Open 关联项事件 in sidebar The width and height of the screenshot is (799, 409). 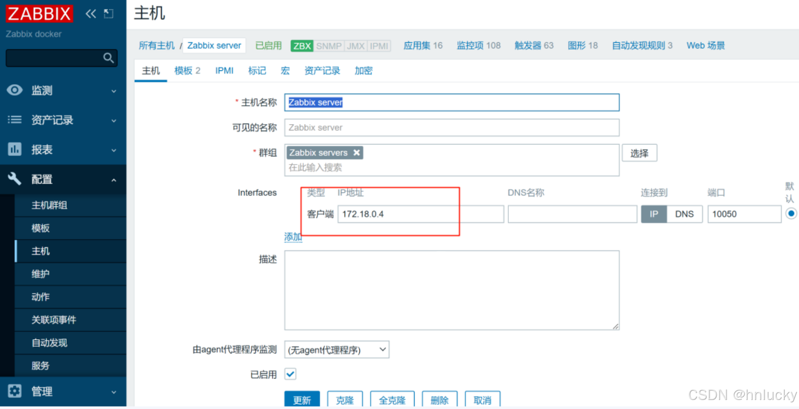[70, 320]
